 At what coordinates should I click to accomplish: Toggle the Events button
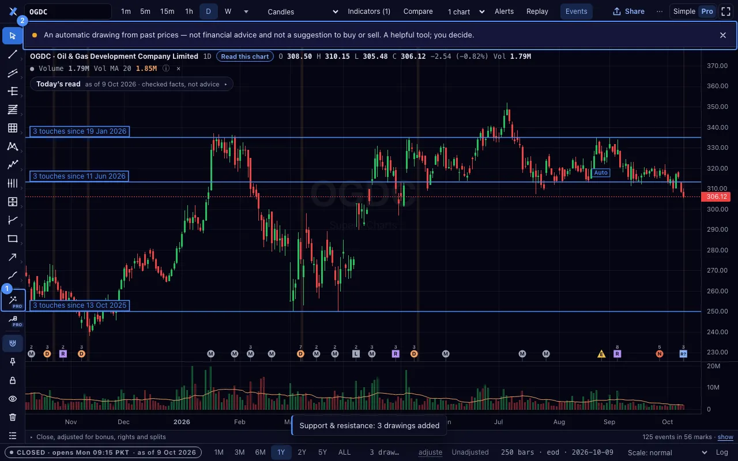pos(576,12)
